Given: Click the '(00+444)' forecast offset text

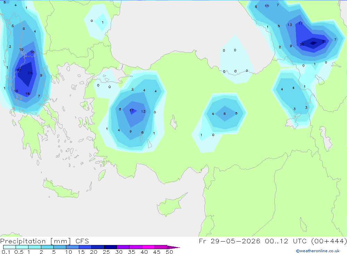Looking at the screenshot, I should [329, 241].
